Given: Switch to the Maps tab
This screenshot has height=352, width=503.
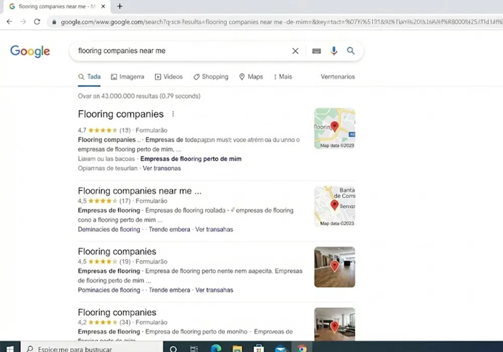Looking at the screenshot, I should click(251, 76).
